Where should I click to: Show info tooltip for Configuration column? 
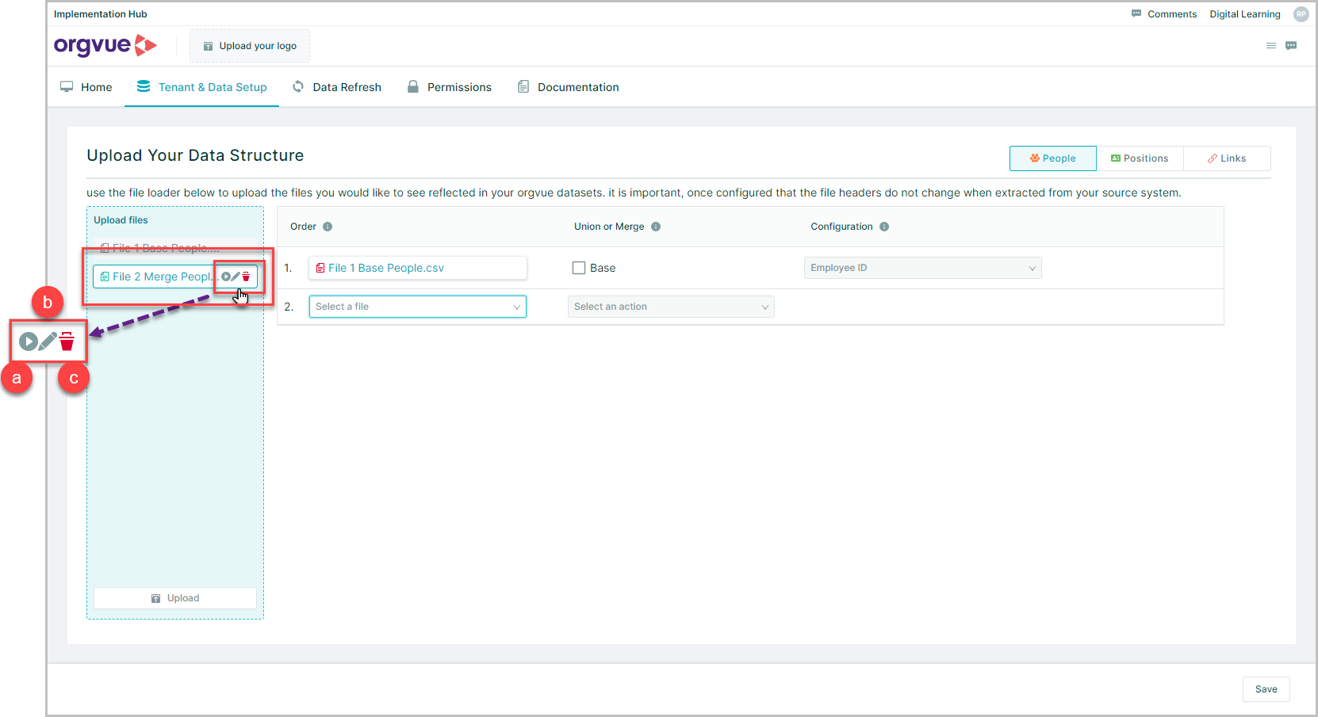click(884, 227)
